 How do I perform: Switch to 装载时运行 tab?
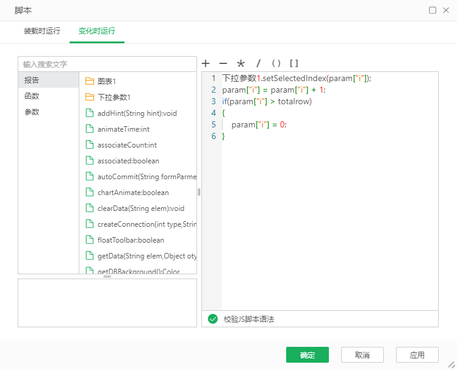point(42,31)
